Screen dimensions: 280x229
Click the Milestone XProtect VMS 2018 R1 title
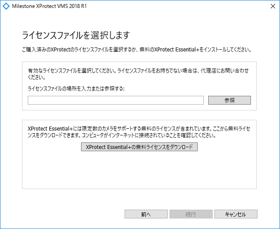[x=49, y=6]
